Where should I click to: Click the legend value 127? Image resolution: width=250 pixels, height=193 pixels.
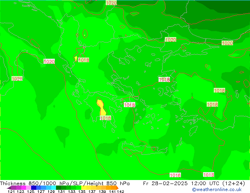coord(41,191)
